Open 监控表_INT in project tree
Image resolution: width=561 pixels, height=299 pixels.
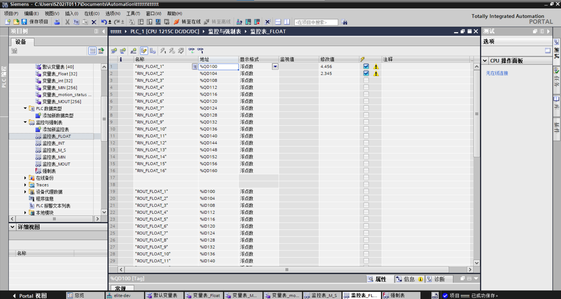pos(54,143)
